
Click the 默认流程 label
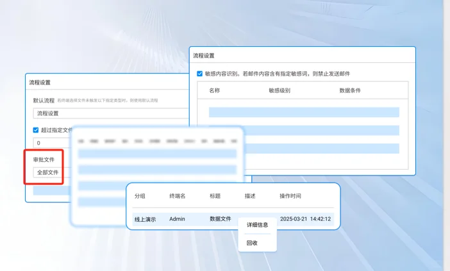[x=44, y=101]
